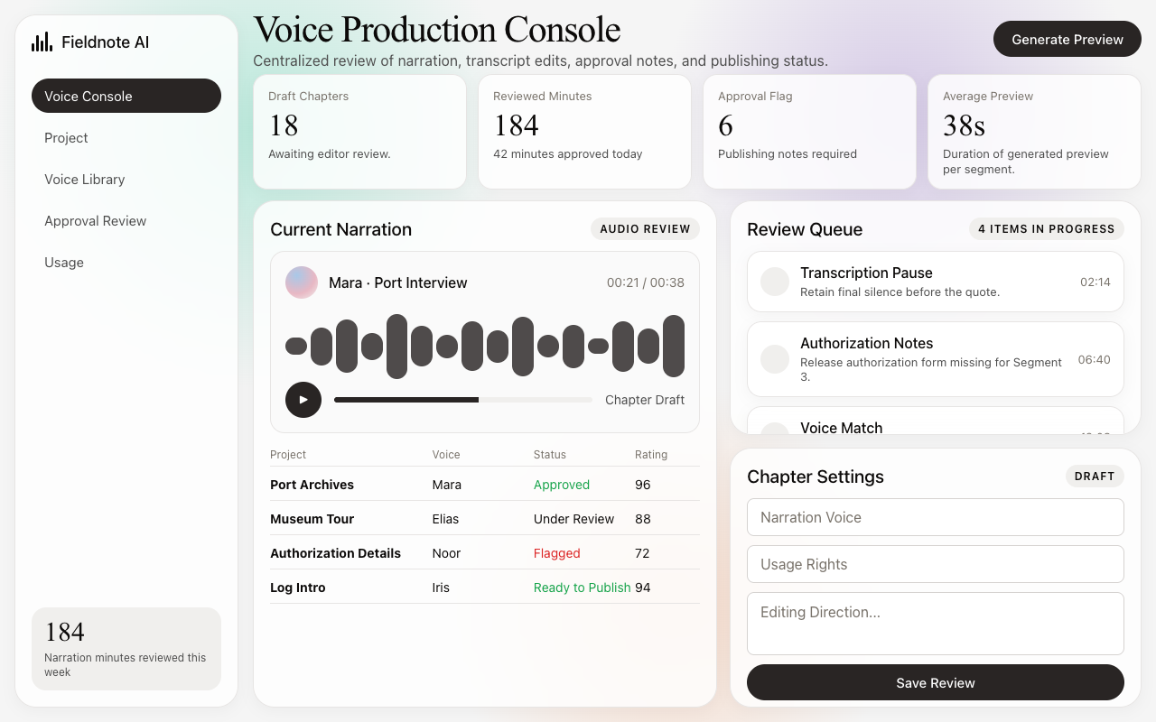Click the Noor voice cell

point(446,553)
